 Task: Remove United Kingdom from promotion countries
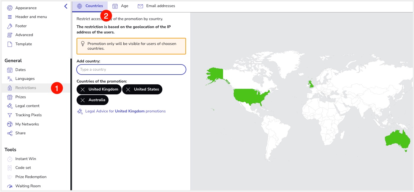click(83, 89)
